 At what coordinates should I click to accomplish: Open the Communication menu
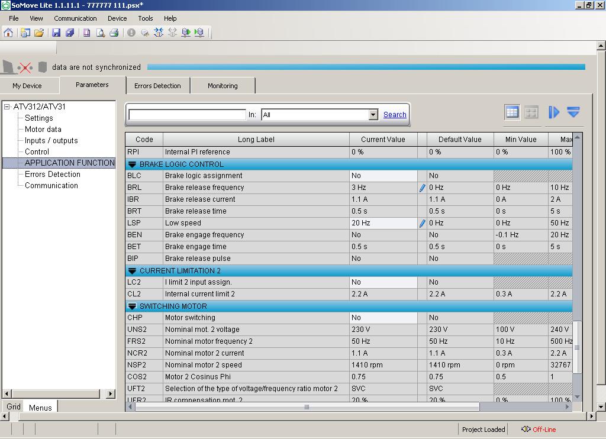tap(75, 18)
